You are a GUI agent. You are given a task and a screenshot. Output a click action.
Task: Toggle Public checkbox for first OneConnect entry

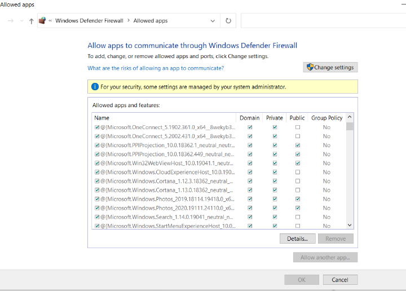(x=297, y=127)
